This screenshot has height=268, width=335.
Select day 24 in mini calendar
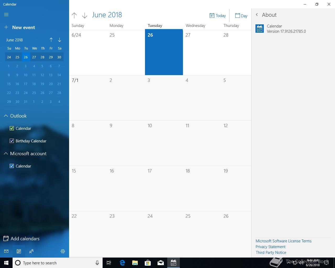click(x=9, y=57)
